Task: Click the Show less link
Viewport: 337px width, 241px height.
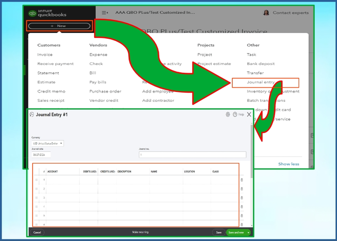Action: (289, 164)
